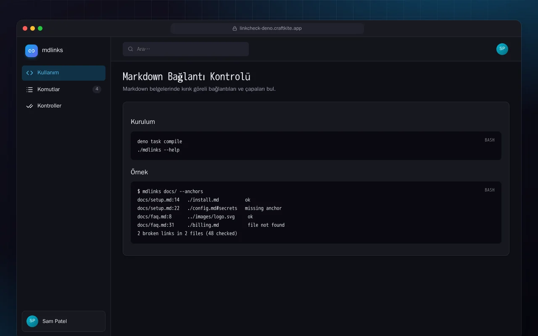Click the BASH label in Örnek block

click(490, 190)
